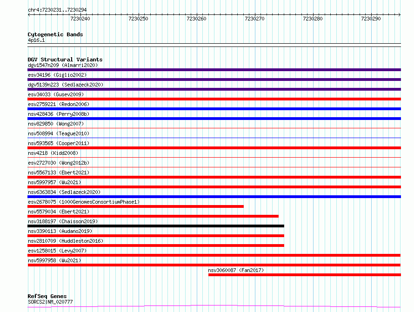Click the chr4:7230231..7230294 region label
414x312 pixels.
pos(57,10)
